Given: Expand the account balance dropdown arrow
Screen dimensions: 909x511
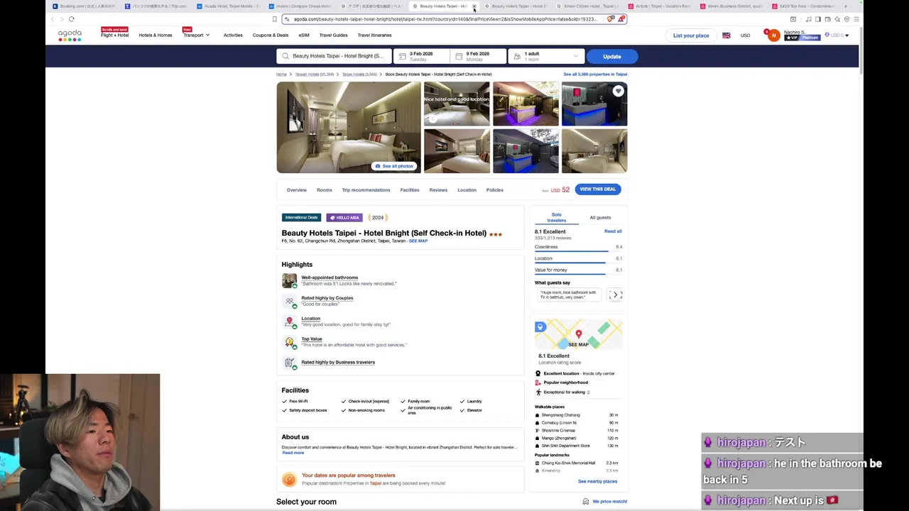Looking at the screenshot, I should coord(847,35).
